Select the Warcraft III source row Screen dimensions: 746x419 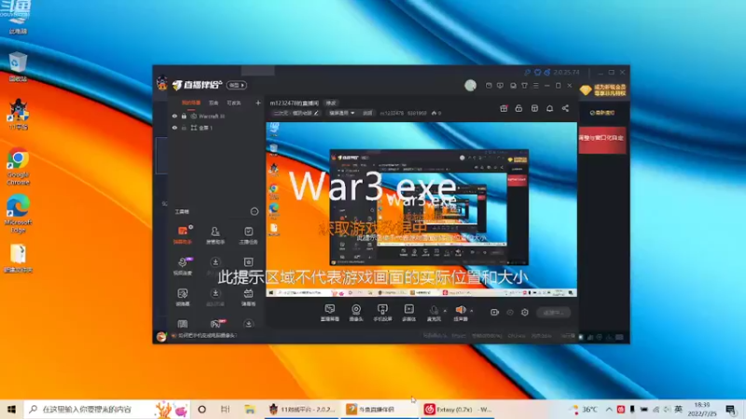[x=216, y=115]
